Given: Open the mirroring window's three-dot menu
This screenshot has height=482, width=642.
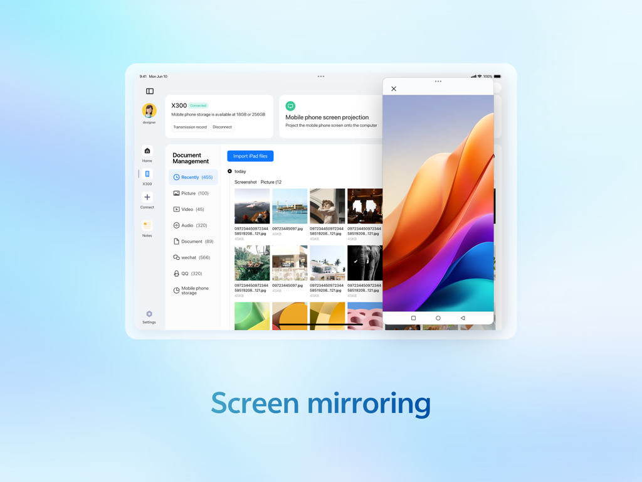Looking at the screenshot, I should point(437,82).
